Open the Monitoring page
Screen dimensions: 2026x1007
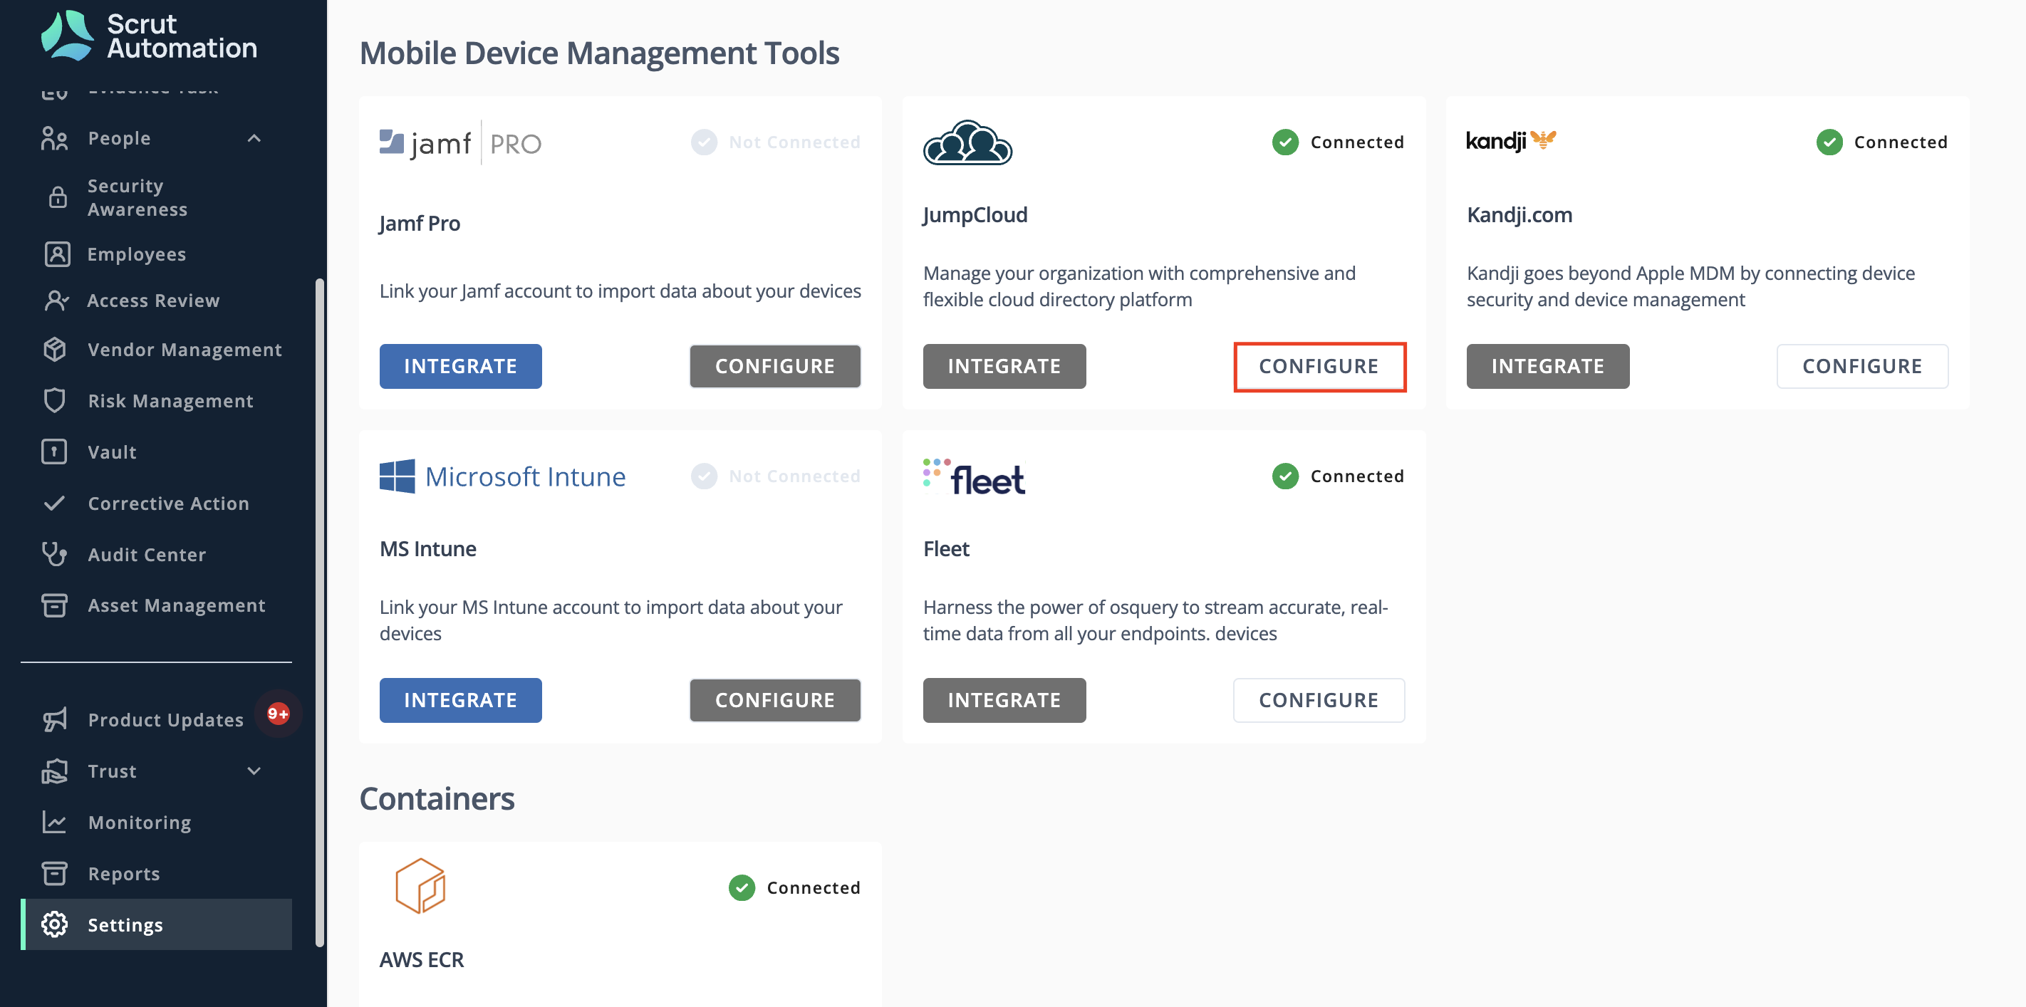[140, 823]
